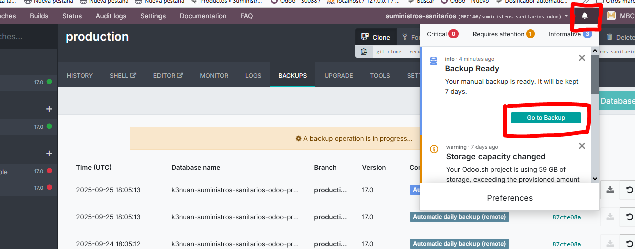
Task: Open notification Preferences
Action: click(510, 198)
